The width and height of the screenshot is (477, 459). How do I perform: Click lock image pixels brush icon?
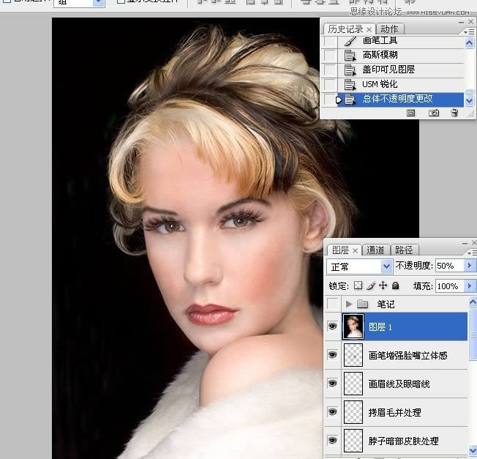[371, 286]
